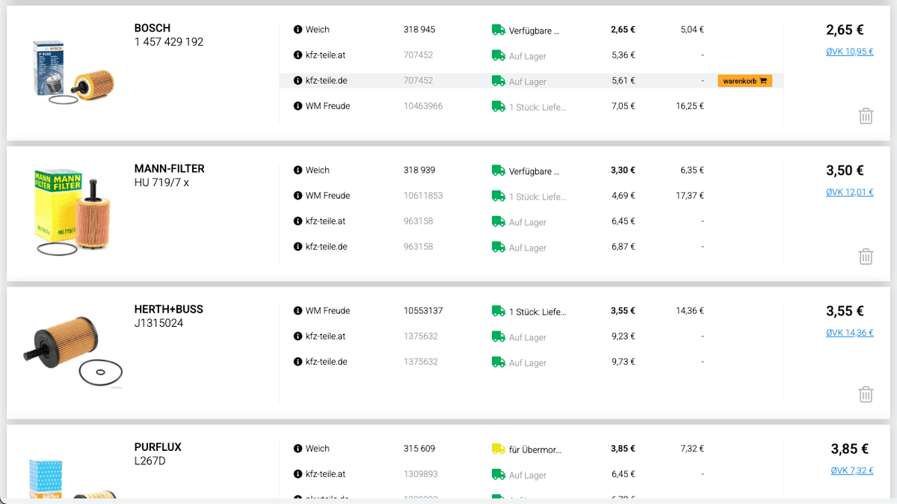The width and height of the screenshot is (897, 504).
Task: Click truck icon for Weich in MANN-FILTER card
Action: [499, 170]
